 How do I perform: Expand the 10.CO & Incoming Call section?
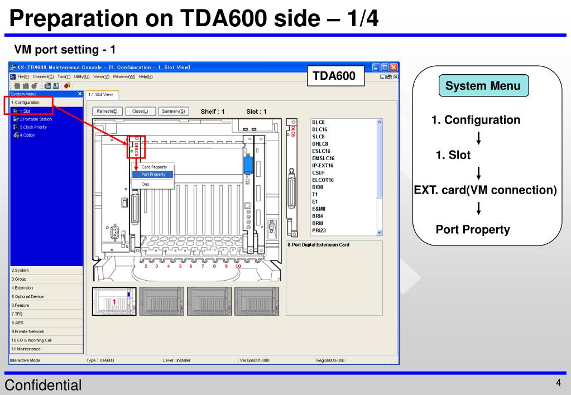(47, 340)
